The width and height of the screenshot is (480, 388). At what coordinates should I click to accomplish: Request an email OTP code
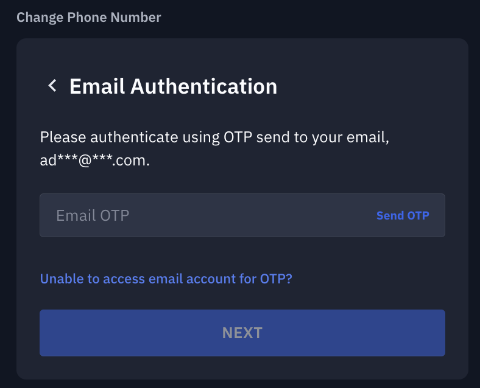[x=403, y=215]
